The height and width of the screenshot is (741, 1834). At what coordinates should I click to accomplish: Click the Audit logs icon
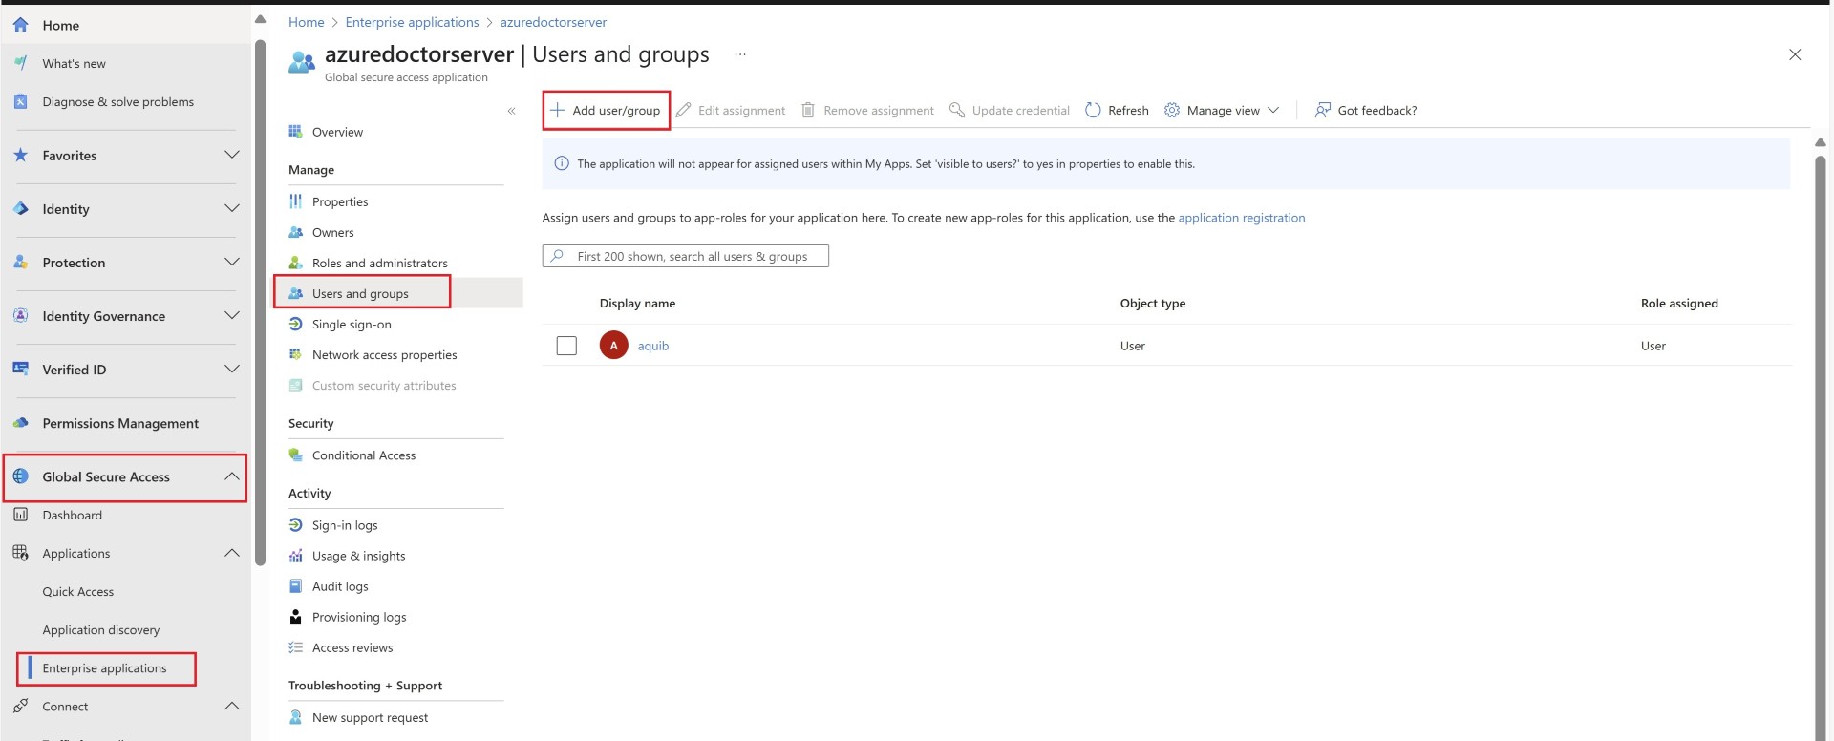(295, 586)
